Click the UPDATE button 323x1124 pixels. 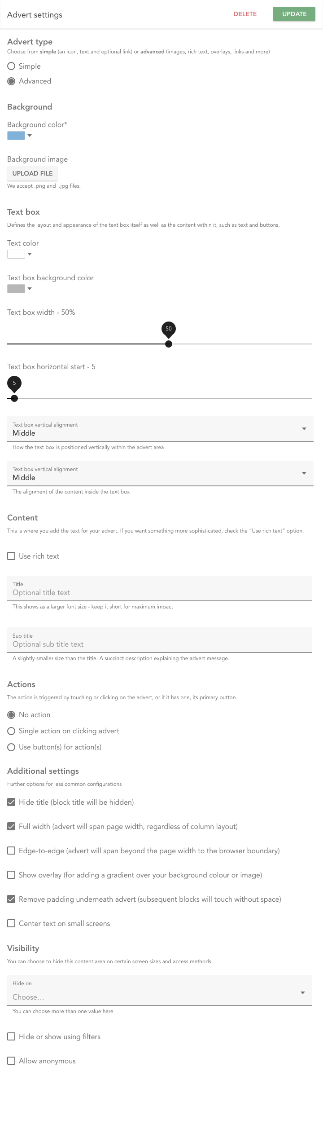(x=294, y=14)
